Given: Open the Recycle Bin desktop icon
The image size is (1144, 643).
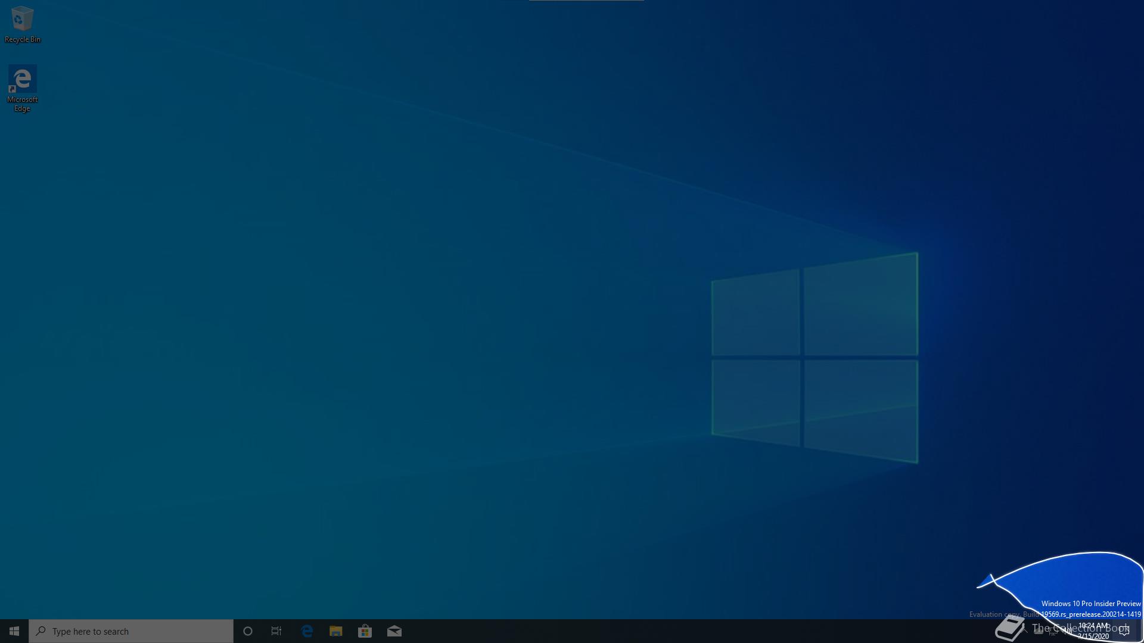Looking at the screenshot, I should 22,25.
